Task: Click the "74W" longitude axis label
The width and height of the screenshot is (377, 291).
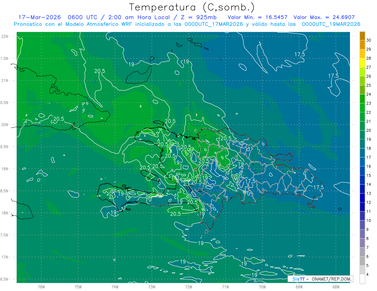Action: [x=115, y=287]
